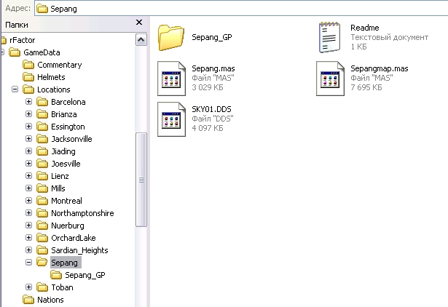Expand the Joesville tree node
Screen dimensions: 448x307
click(x=28, y=164)
